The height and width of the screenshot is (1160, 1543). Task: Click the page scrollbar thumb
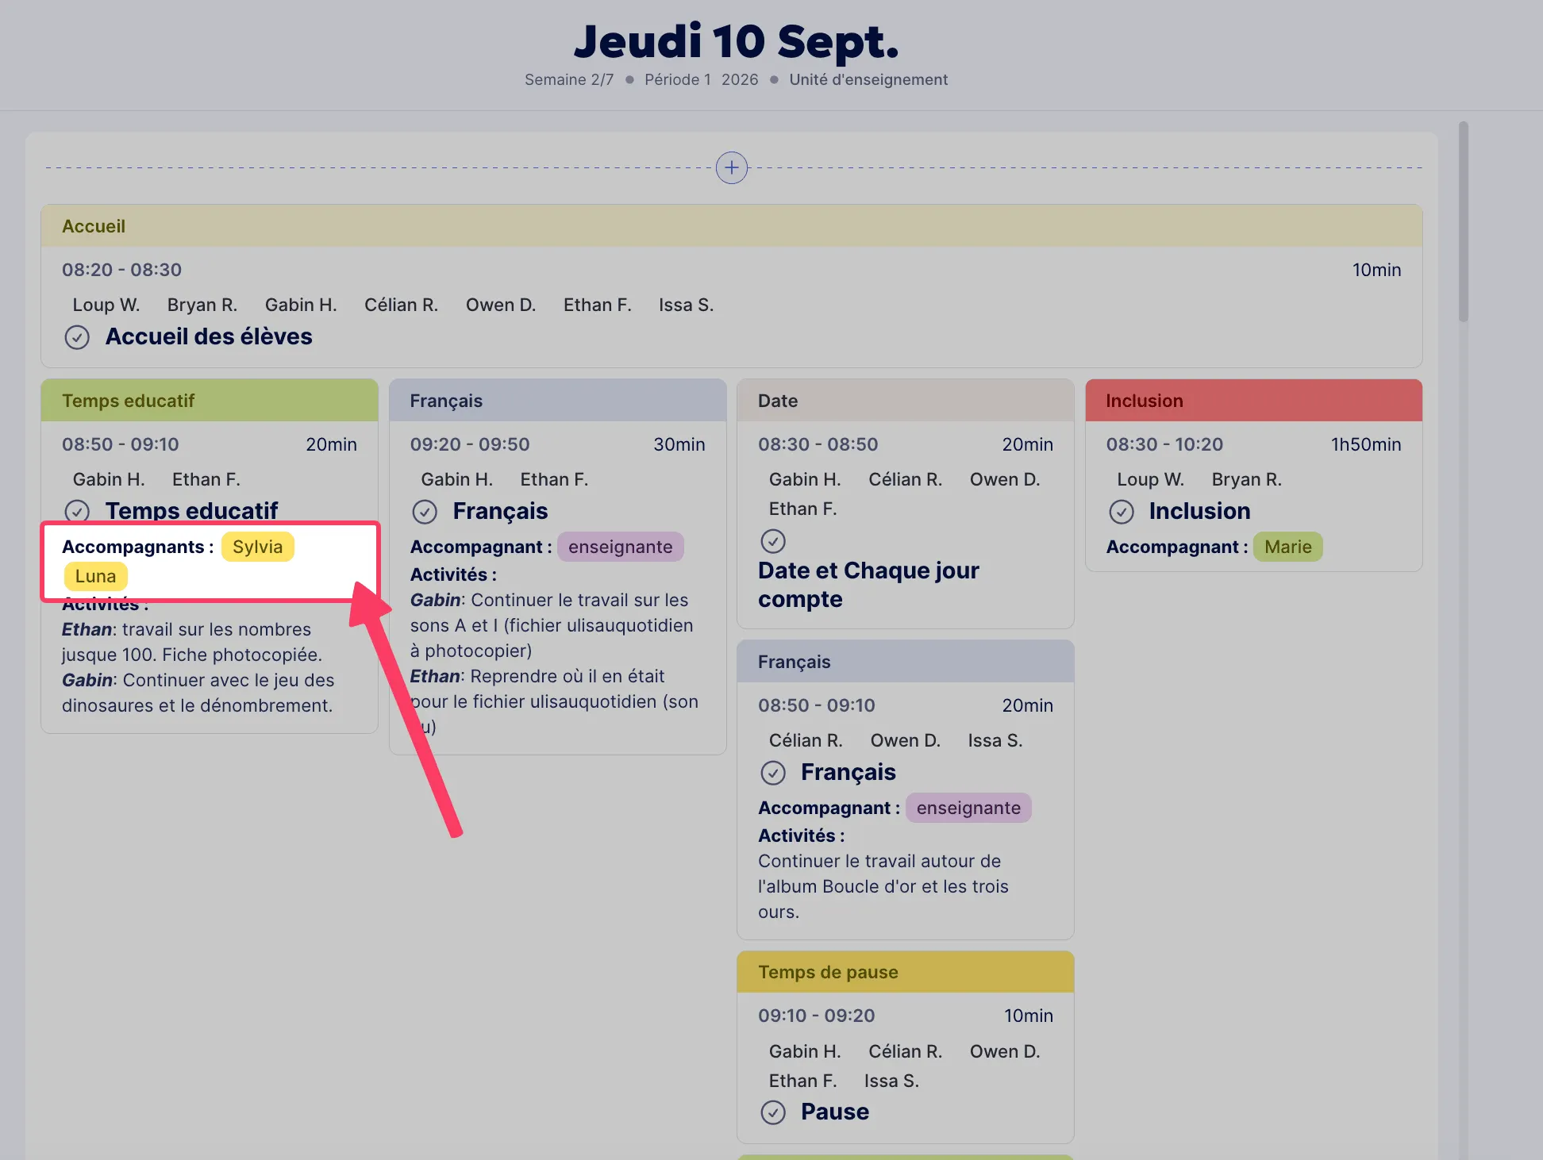pos(1463,221)
